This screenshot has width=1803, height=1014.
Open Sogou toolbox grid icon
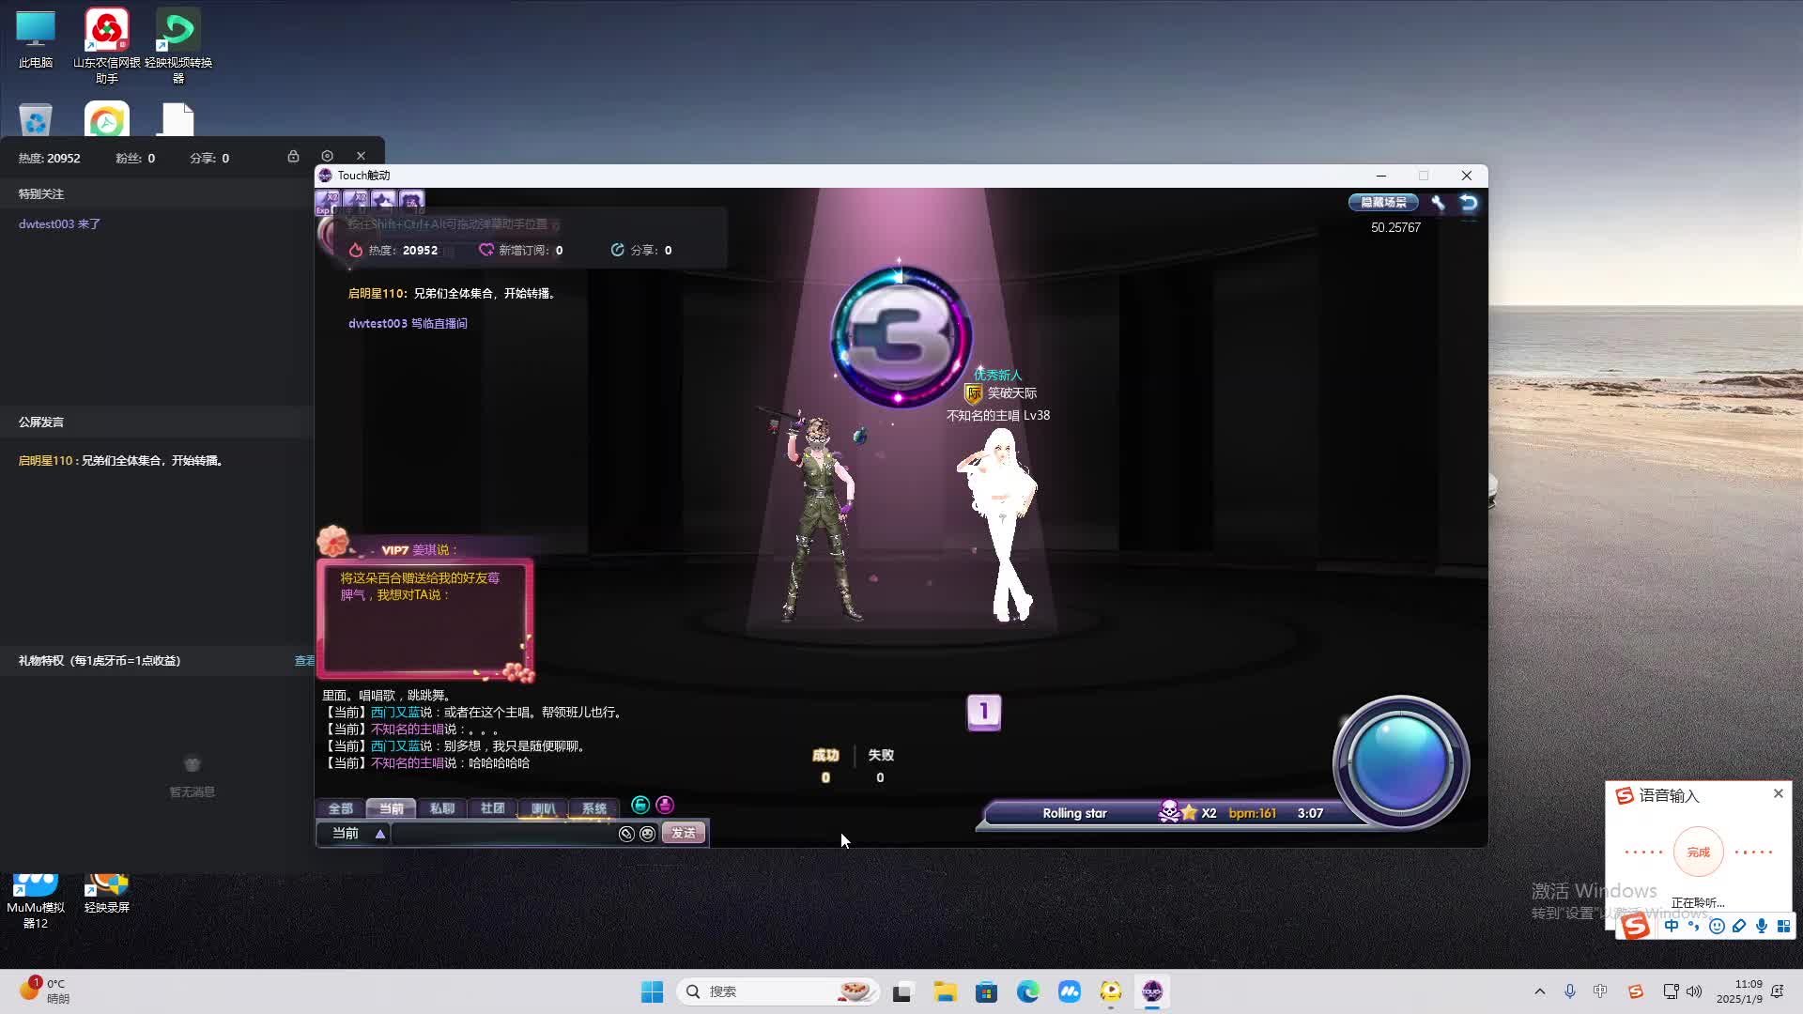click(1783, 927)
